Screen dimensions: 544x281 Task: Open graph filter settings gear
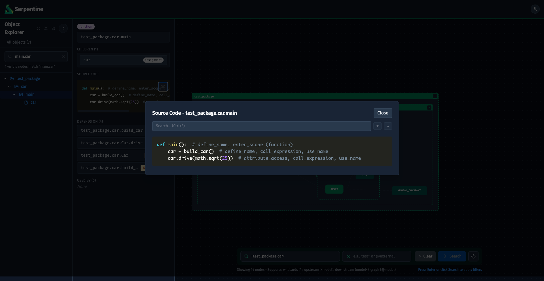(473, 256)
